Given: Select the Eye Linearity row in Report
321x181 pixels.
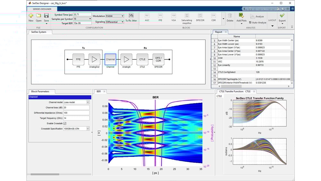Looking at the screenshot, I should tap(251, 65).
